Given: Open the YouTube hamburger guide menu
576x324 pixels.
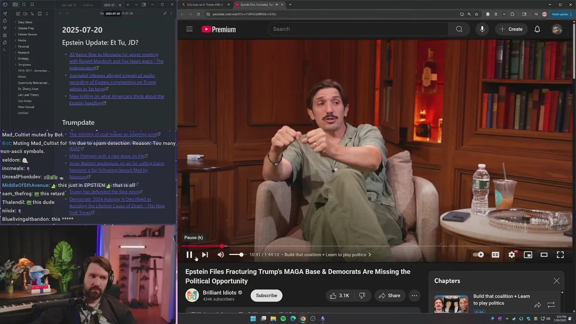Looking at the screenshot, I should pos(189,29).
